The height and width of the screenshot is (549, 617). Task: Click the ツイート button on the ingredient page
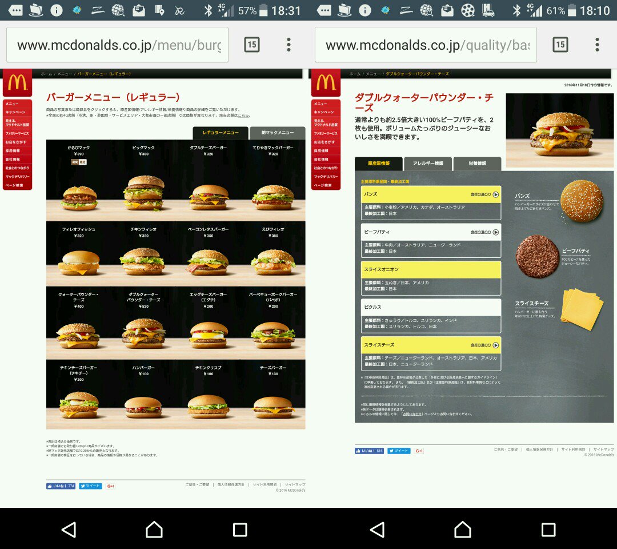(399, 451)
